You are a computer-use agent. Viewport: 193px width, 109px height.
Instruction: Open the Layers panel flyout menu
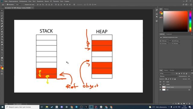(x=192, y=70)
